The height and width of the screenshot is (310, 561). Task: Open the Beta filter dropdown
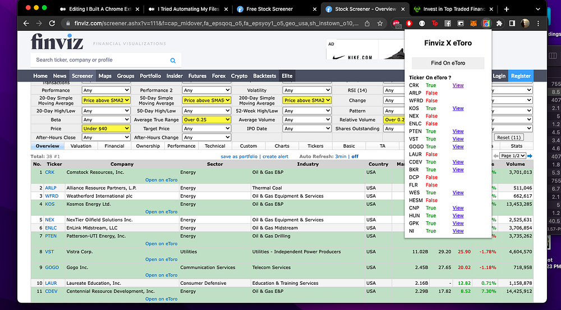(x=106, y=120)
